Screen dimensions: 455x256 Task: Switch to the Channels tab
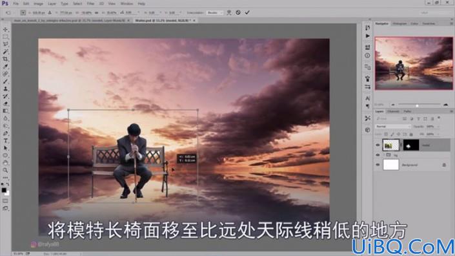393,111
